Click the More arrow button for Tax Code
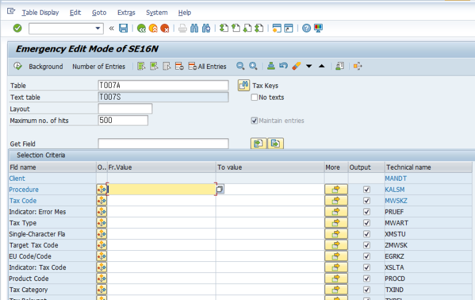This screenshot has height=300, width=475. point(336,200)
